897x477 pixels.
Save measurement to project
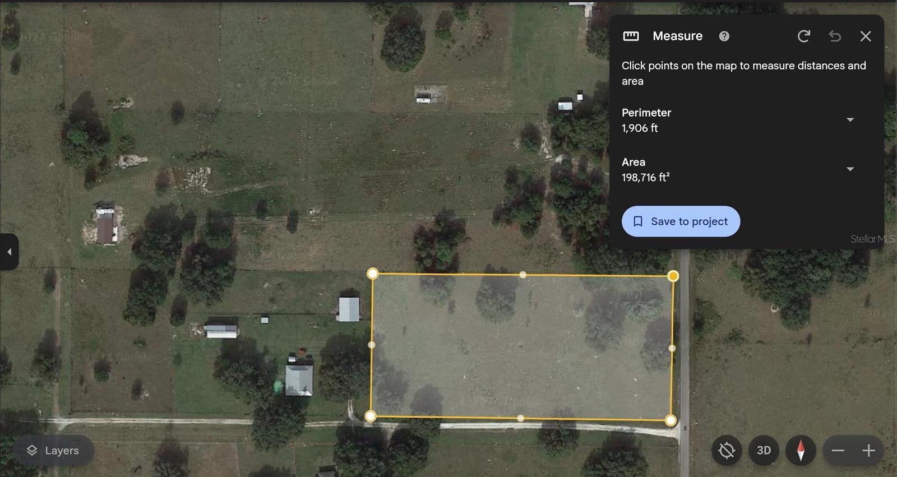(x=681, y=221)
